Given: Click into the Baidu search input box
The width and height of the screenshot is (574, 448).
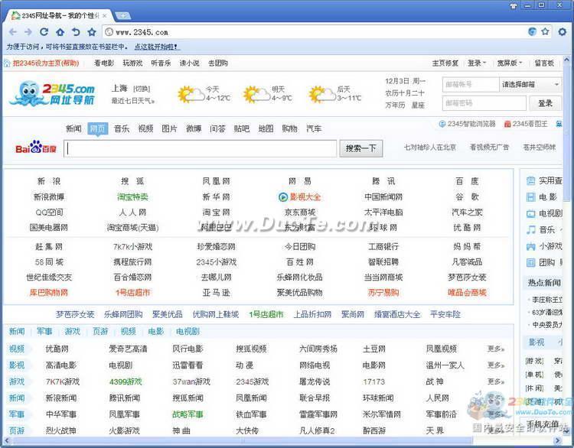Looking at the screenshot, I should 201,148.
